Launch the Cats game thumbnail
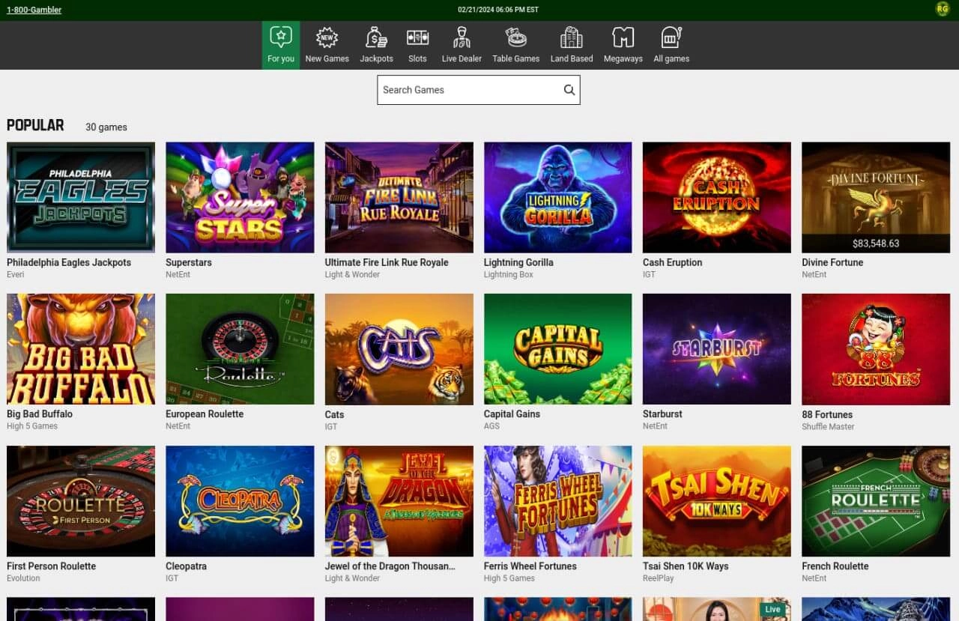This screenshot has width=959, height=621. pyautogui.click(x=399, y=349)
